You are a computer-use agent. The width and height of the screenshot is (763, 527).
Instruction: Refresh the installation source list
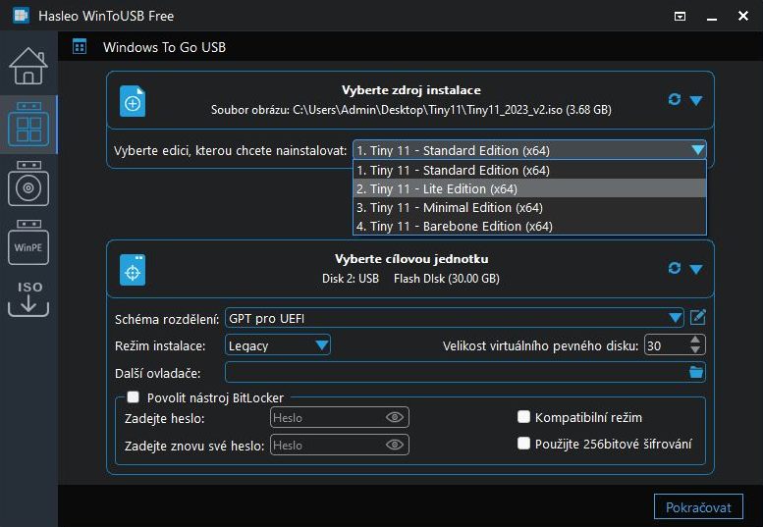coord(674,100)
